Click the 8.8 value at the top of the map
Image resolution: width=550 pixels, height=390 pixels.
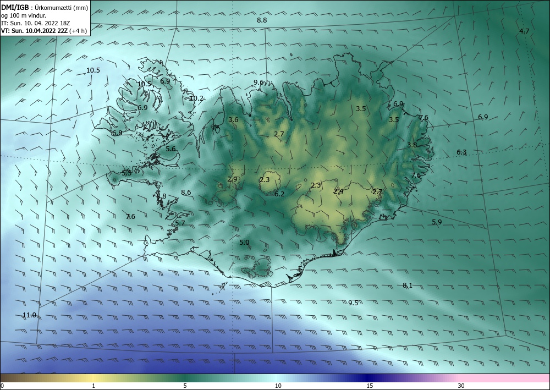262,20
